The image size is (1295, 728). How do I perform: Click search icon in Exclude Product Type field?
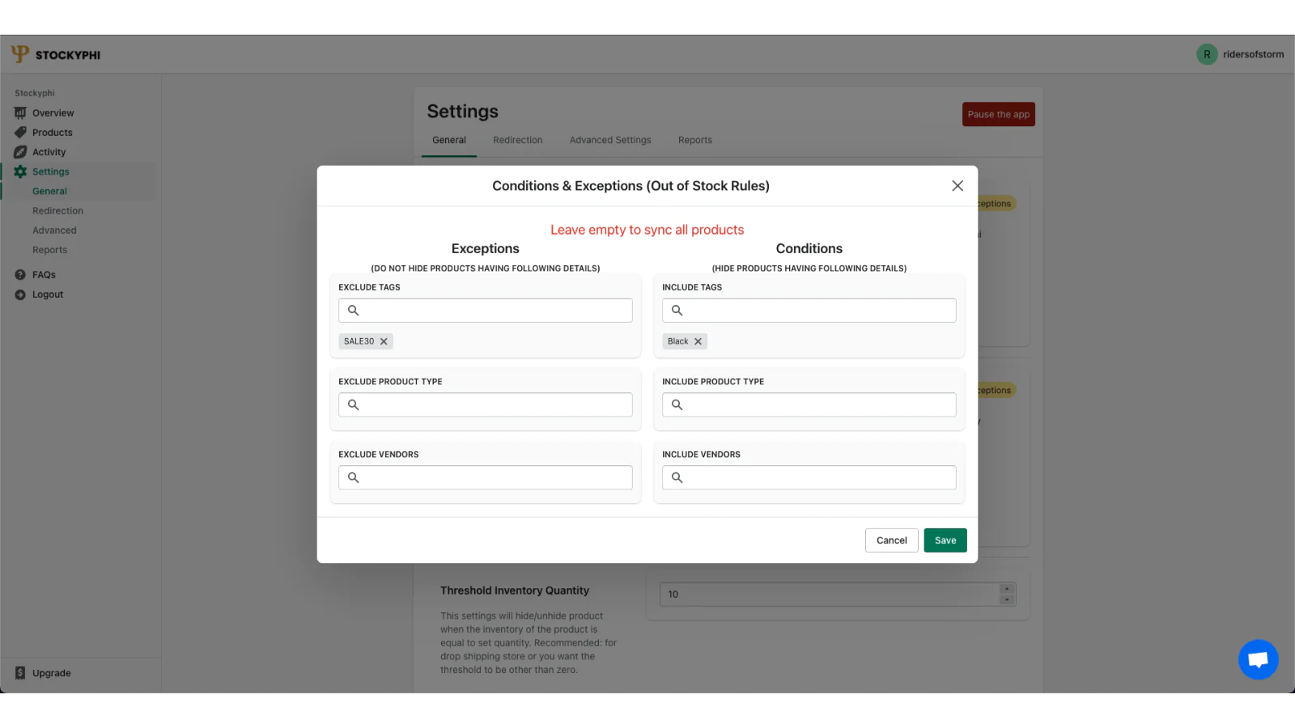pyautogui.click(x=353, y=404)
